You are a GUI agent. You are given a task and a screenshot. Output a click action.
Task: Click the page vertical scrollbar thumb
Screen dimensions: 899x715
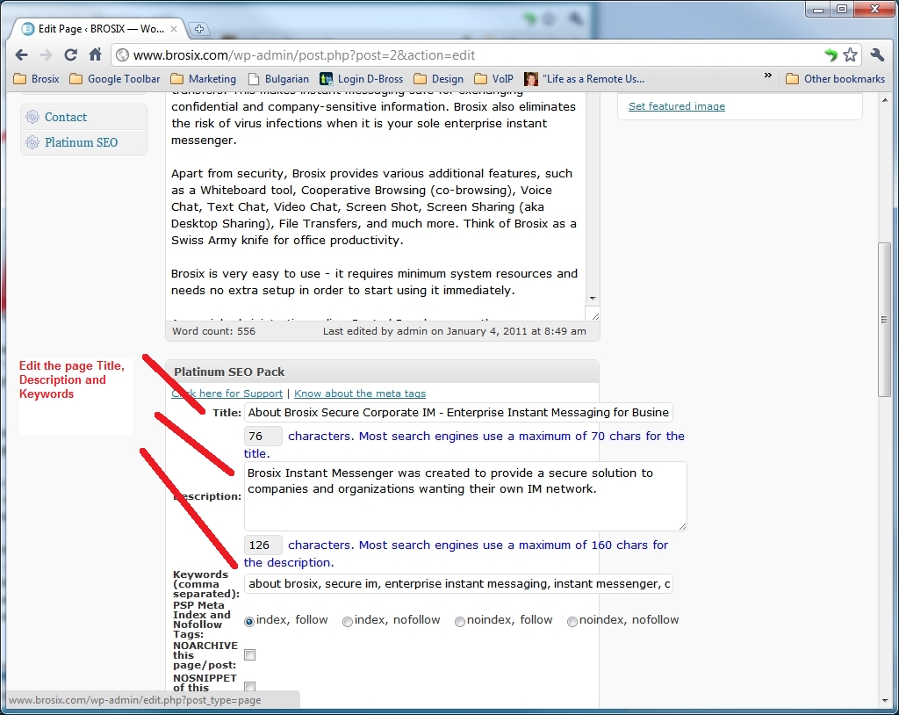(884, 319)
